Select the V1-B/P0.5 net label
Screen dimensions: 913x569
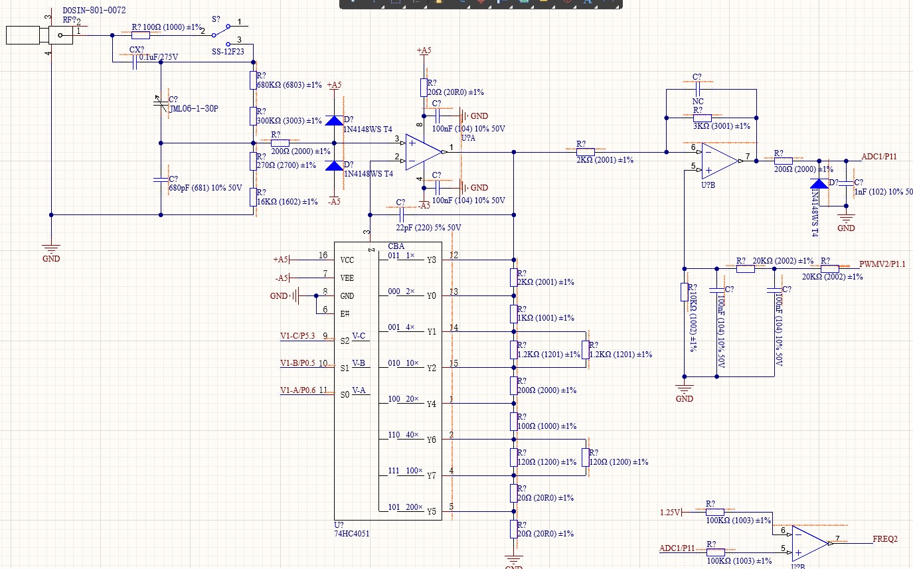(x=297, y=363)
